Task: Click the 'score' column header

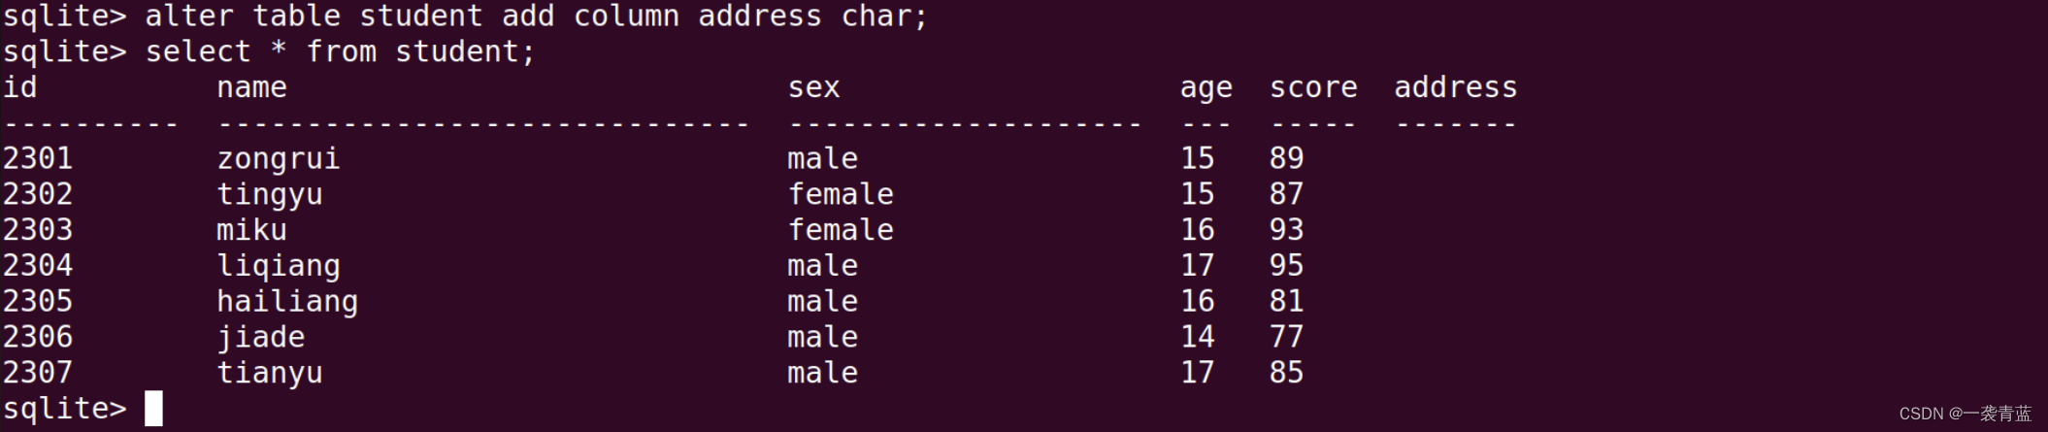Action: (x=1313, y=87)
